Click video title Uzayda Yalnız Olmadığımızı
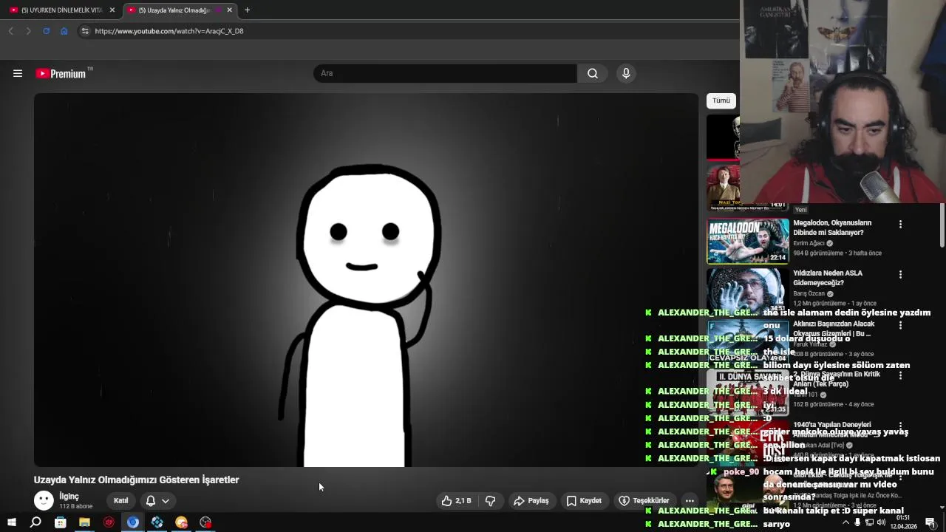The height and width of the screenshot is (532, 946). click(x=136, y=480)
